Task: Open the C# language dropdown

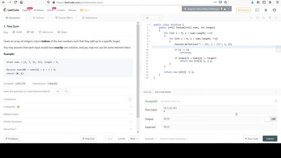Action: (x=152, y=18)
